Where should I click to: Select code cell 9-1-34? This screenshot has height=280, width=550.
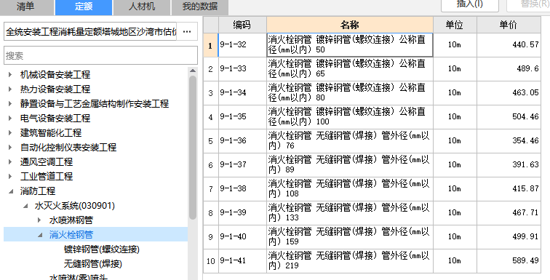242,93
